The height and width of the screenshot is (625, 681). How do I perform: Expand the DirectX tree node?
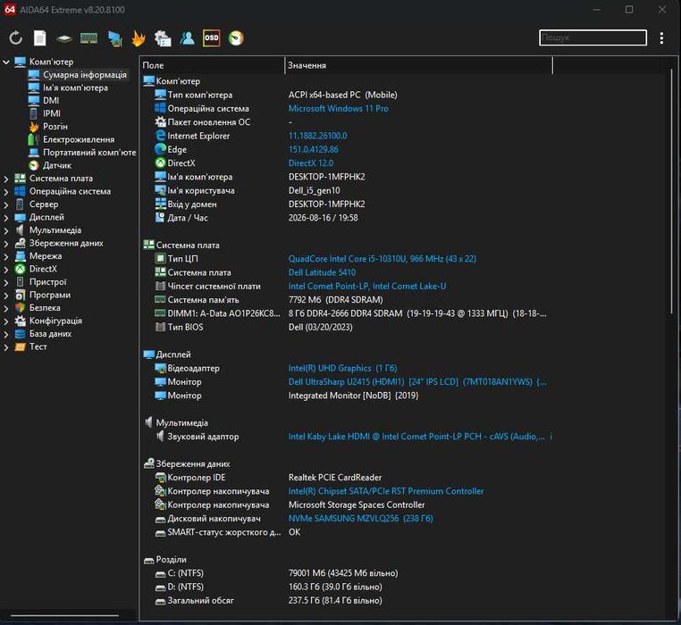click(x=6, y=270)
